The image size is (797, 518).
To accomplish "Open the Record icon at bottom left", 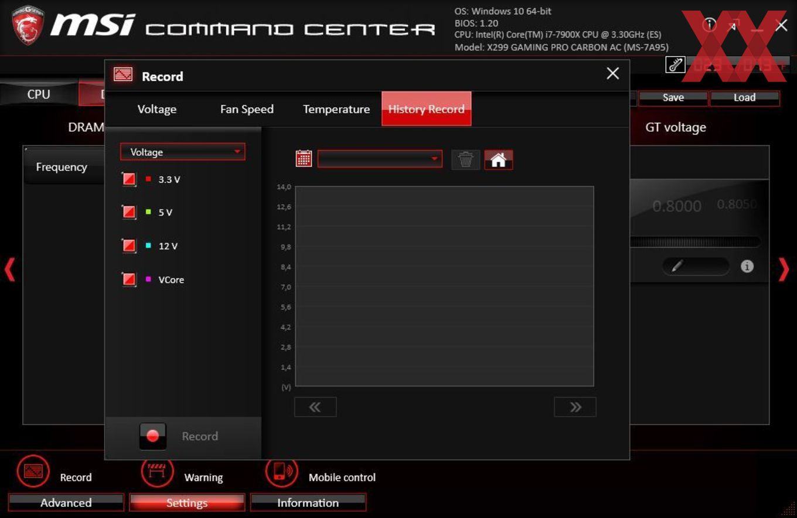I will pos(33,471).
